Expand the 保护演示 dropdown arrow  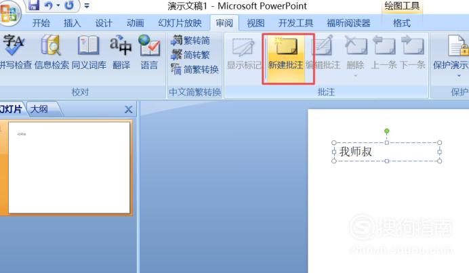point(459,76)
